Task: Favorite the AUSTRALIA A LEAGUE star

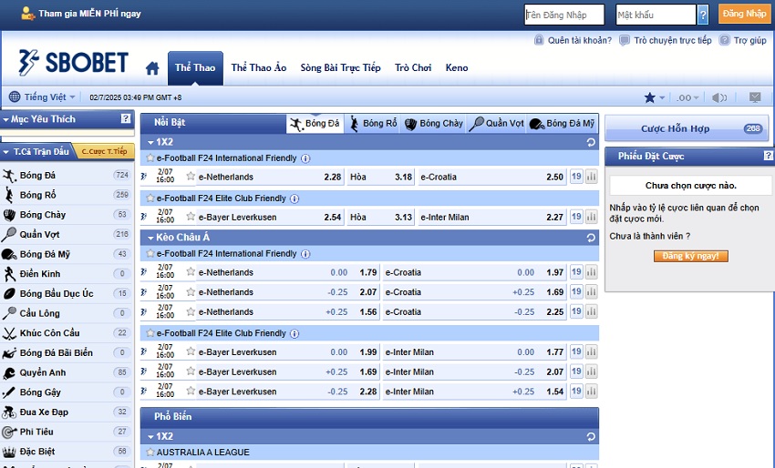Action: pos(150,453)
